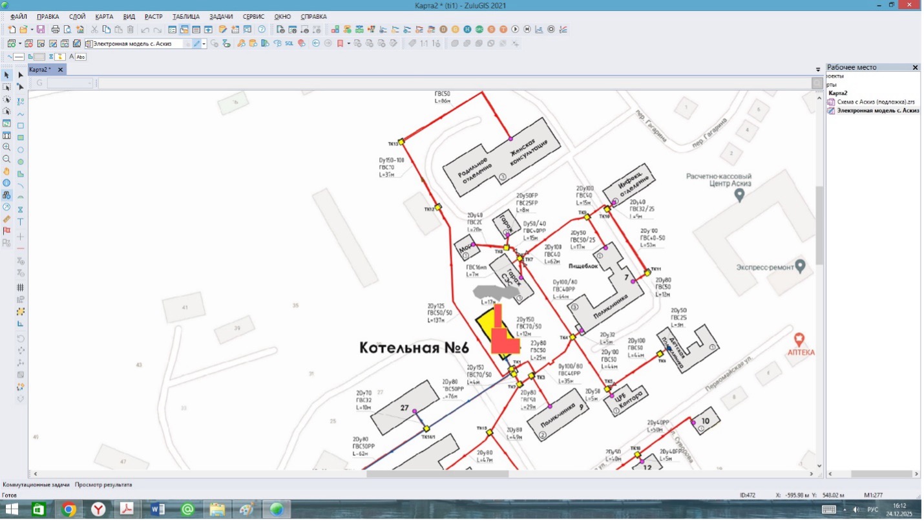This screenshot has height=521, width=924.
Task: Select the ruler measurement tool
Action: (6, 219)
